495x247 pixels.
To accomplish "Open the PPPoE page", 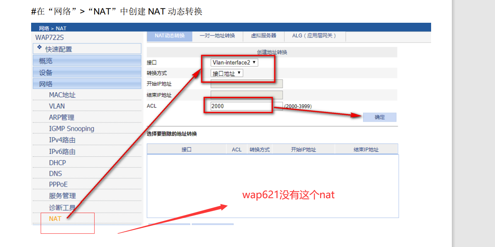I will click(x=59, y=185).
